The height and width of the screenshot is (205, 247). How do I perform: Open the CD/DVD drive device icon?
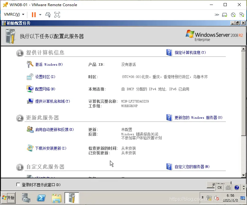coord(233,15)
